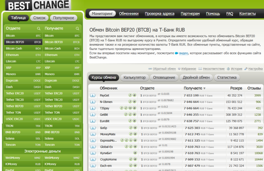Viewport: 264px width, 171px height.
Task: Click the video camera icon before видео
Action: click(x=176, y=53)
